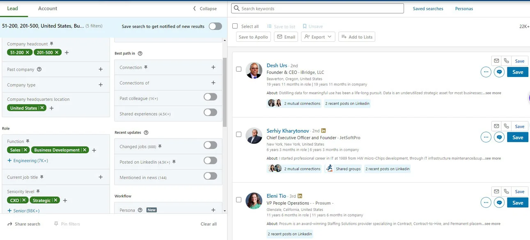
Task: Open more actions for Desh Urs
Action: click(x=486, y=72)
